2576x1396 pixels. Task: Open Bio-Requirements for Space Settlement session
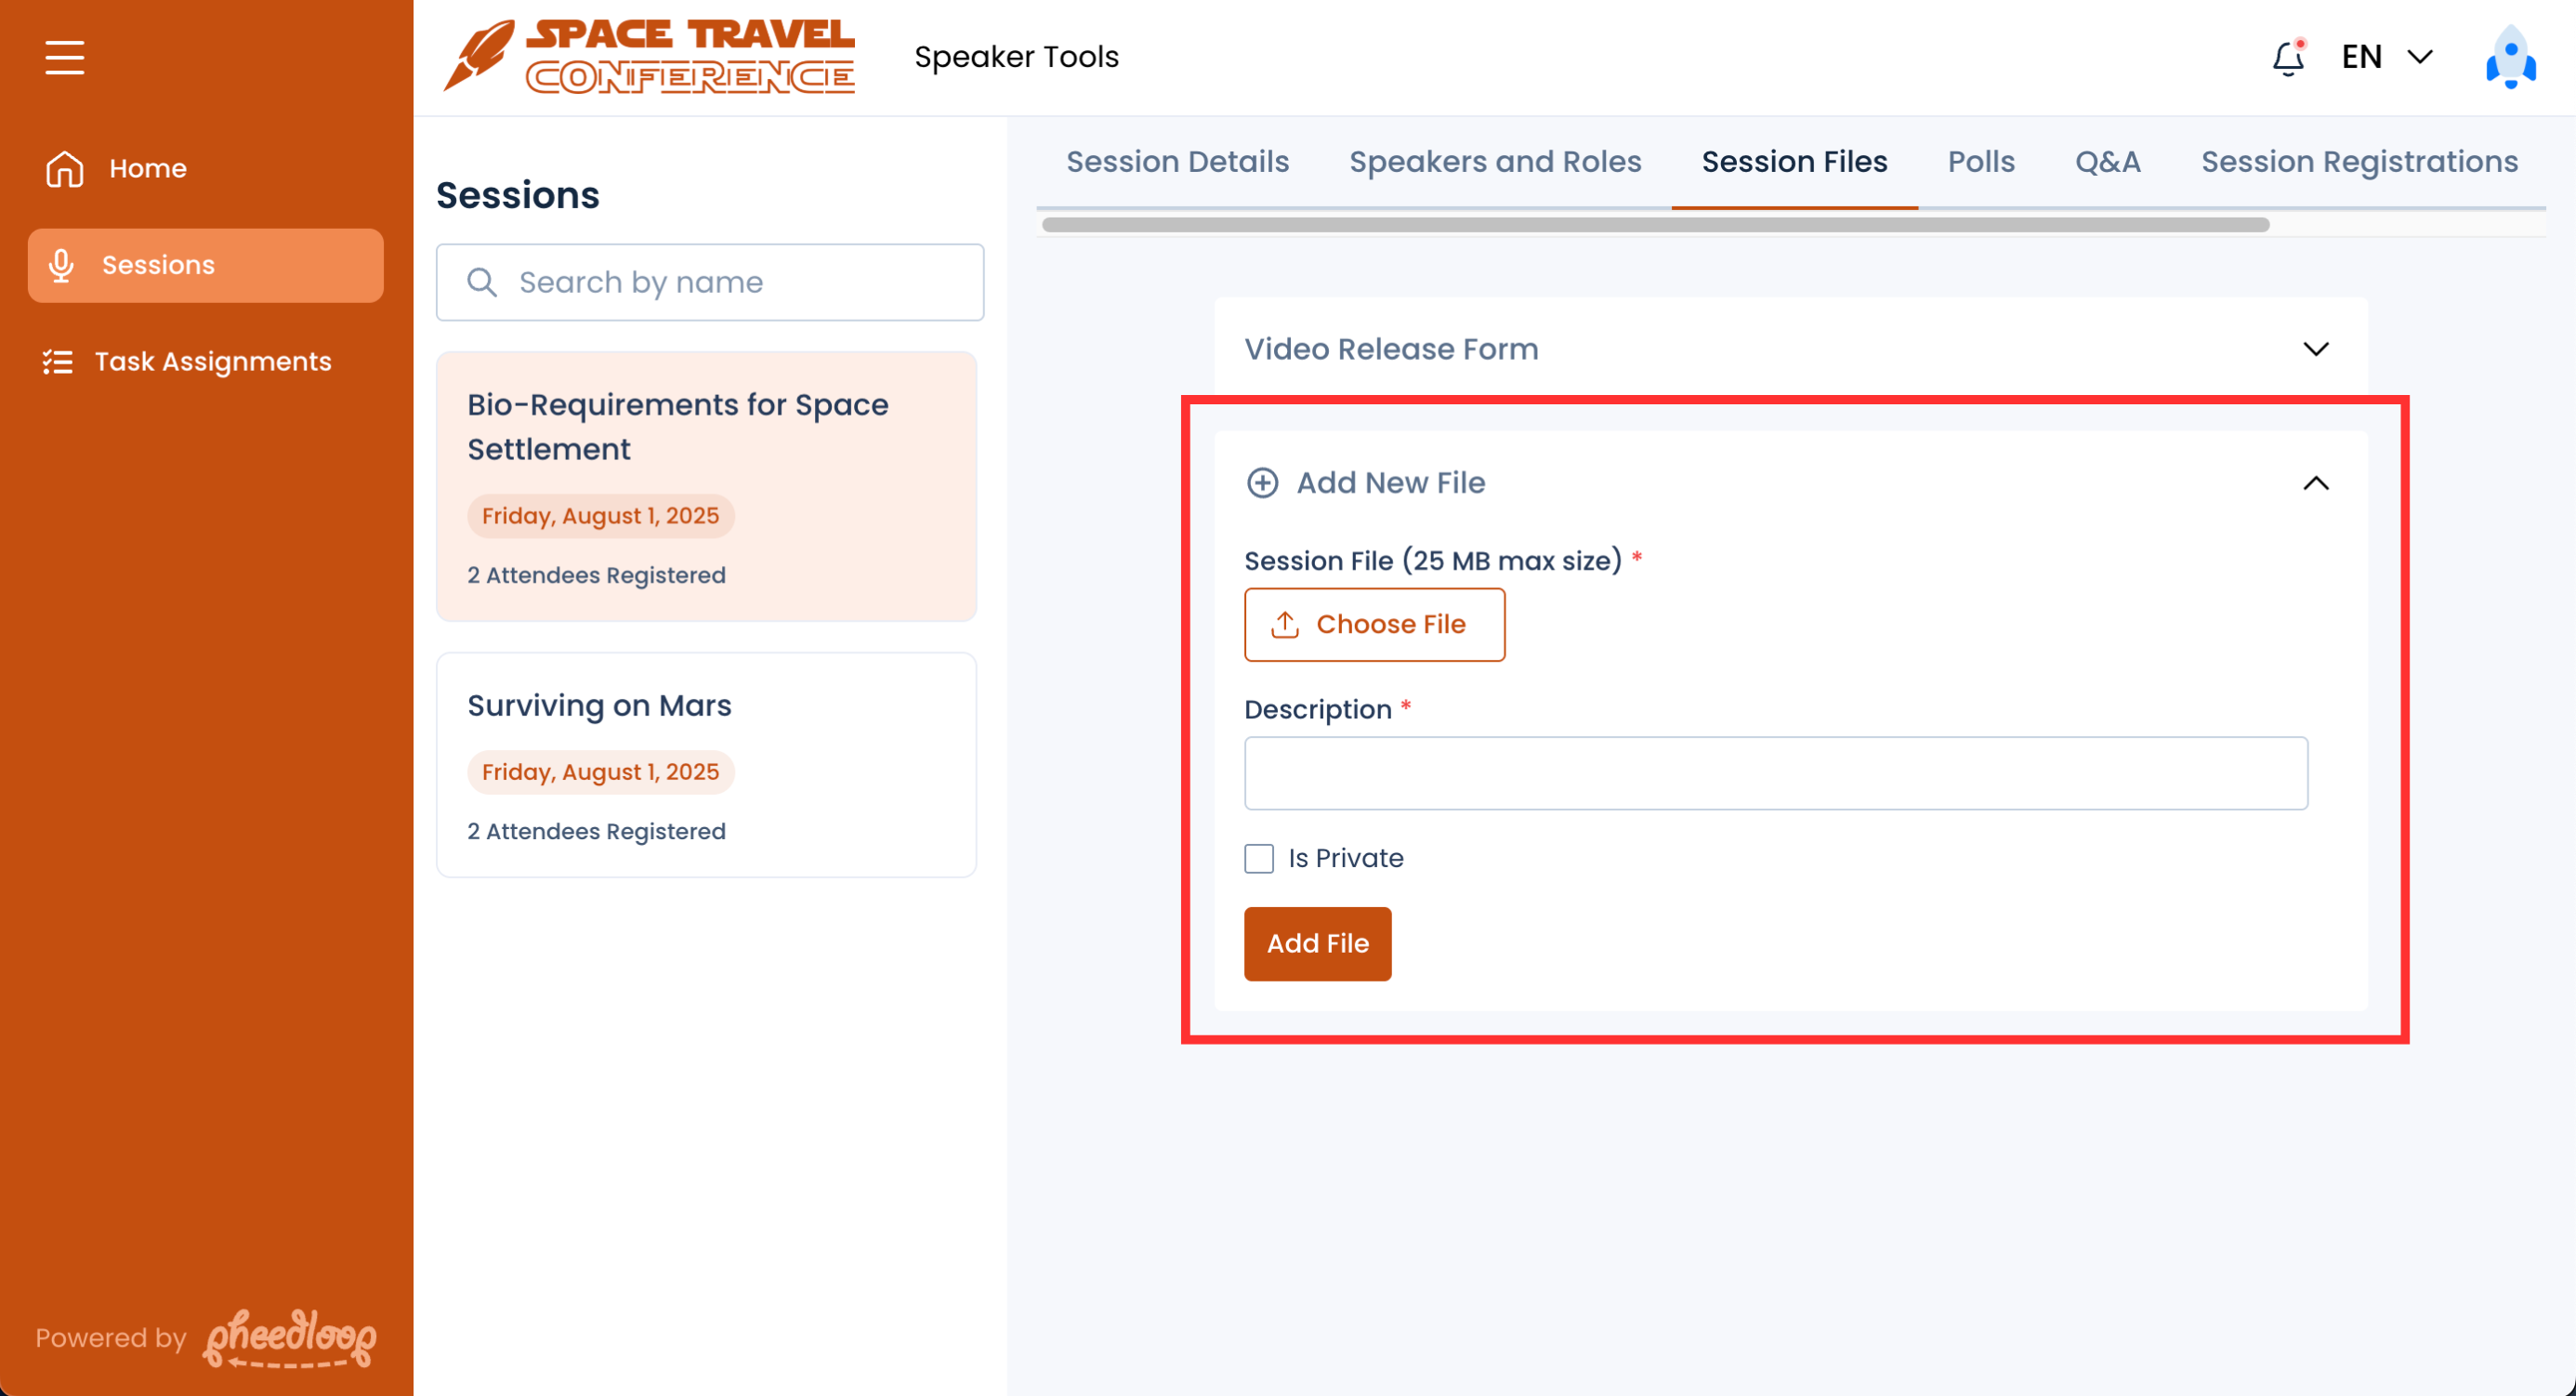point(706,486)
